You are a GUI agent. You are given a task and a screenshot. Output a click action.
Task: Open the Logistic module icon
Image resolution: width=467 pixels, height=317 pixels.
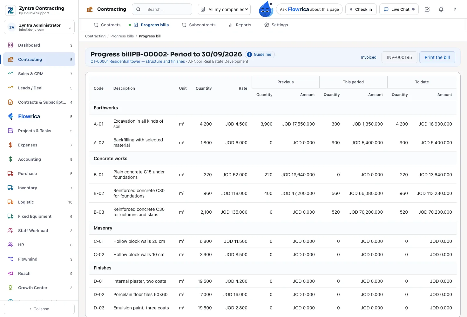[10, 202]
